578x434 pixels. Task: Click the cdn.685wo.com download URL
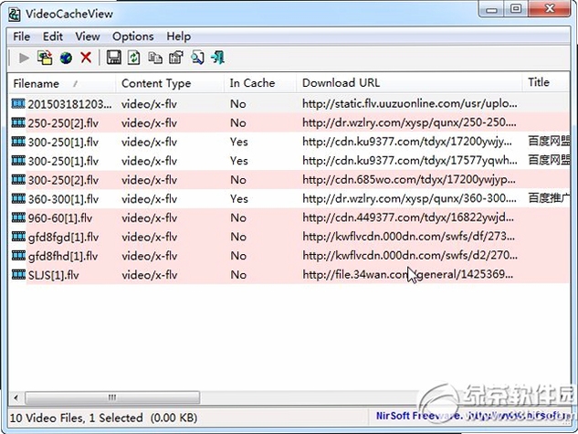tap(409, 180)
